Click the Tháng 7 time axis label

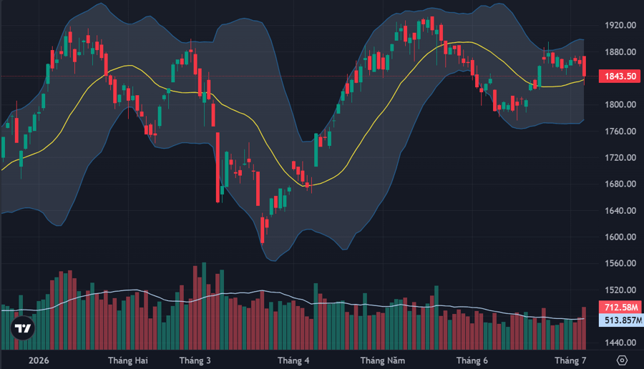tap(570, 360)
